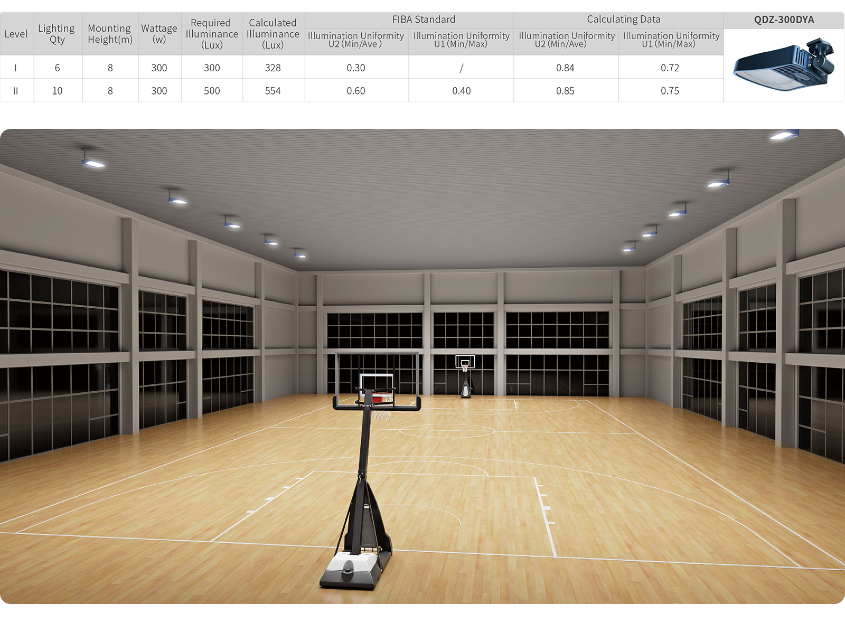
Task: Select the 554 calculated illuminance cell
Action: click(273, 91)
